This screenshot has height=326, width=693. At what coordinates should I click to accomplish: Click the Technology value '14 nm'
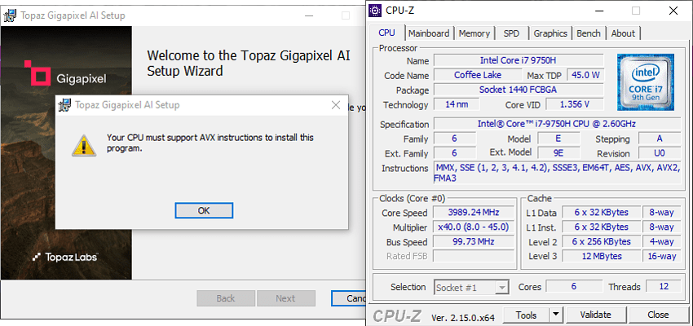[x=457, y=104]
